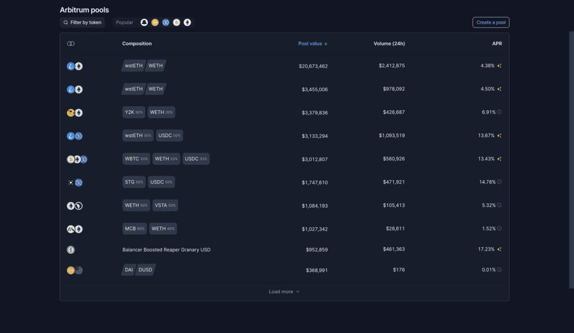Image resolution: width=574 pixels, height=333 pixels.
Task: Open the Filter by token search
Action: pyautogui.click(x=82, y=22)
